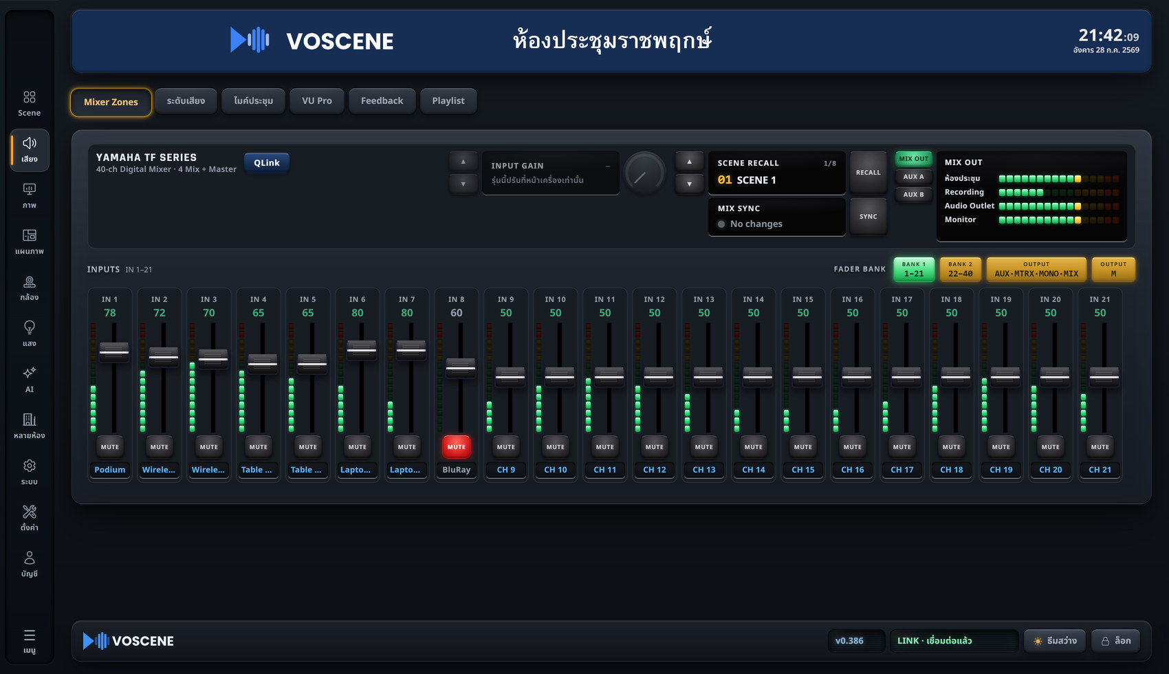Click the IN 3 level value 70
The height and width of the screenshot is (674, 1169).
tap(209, 313)
